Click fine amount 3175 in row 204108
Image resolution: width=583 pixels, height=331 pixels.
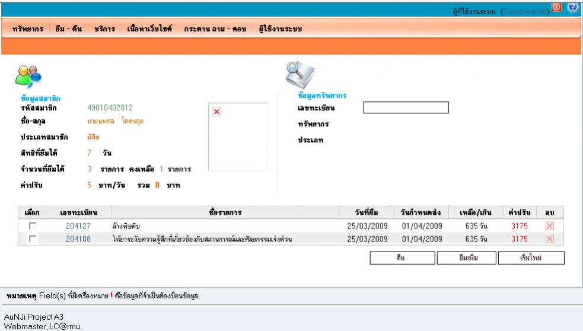pyautogui.click(x=520, y=239)
